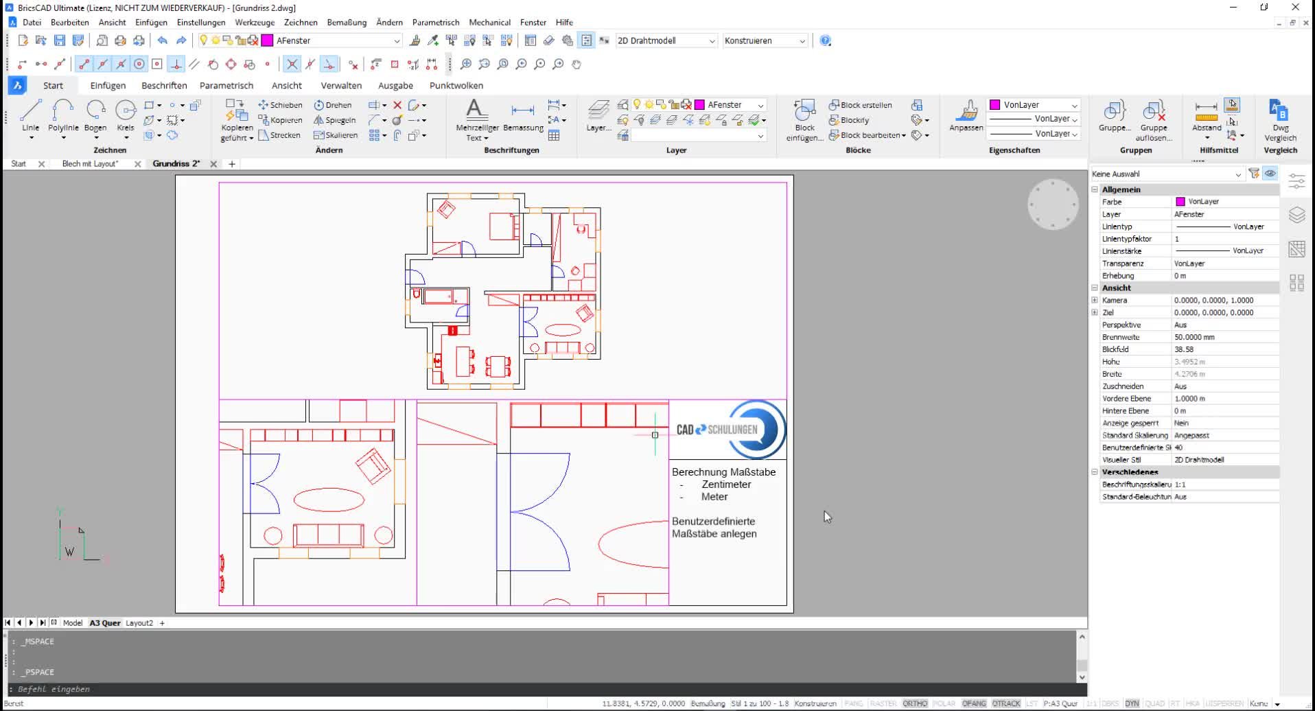
Task: Toggle QUAD in status bar
Action: pyautogui.click(x=1154, y=703)
